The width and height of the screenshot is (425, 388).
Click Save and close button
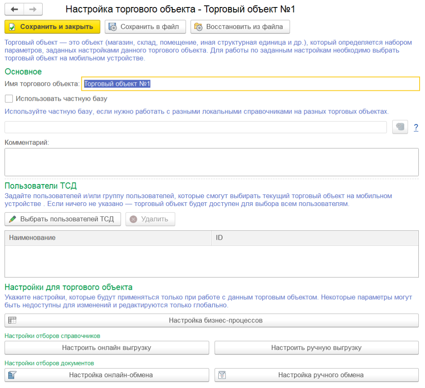coord(52,27)
